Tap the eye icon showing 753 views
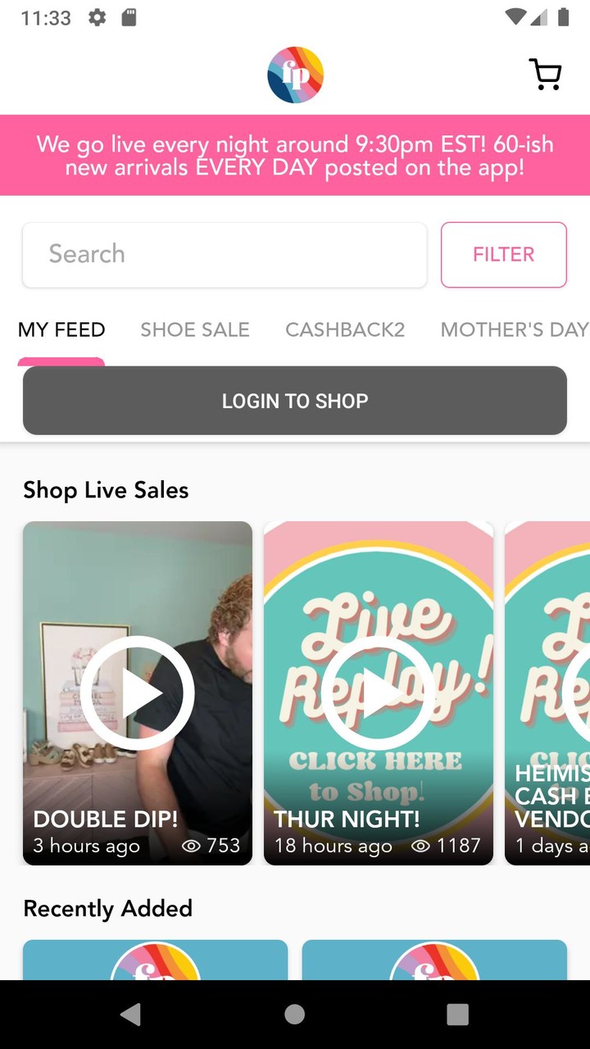The width and height of the screenshot is (590, 1049). coord(191,846)
